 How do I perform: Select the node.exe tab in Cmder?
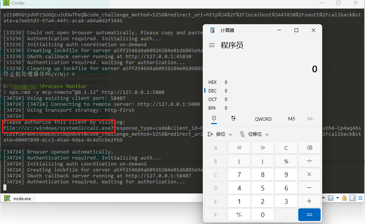[18, 198]
